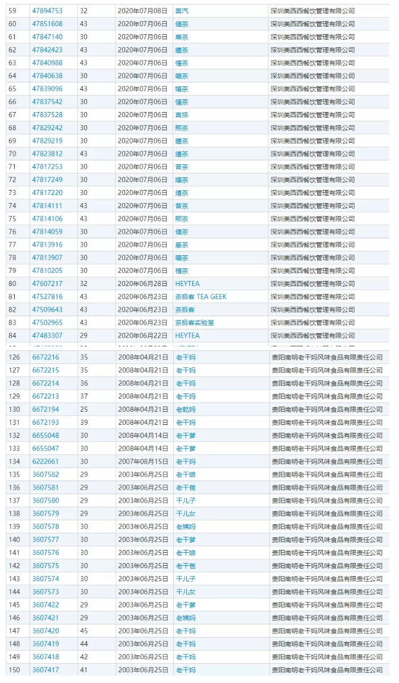Screen dimensions: 399x683
Task: View record for application 6655048
Action: click(x=45, y=435)
